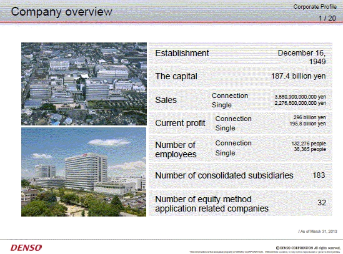Screen dimensions: 343x254
Task: Select the headquarters building photo
Action: 84,172
